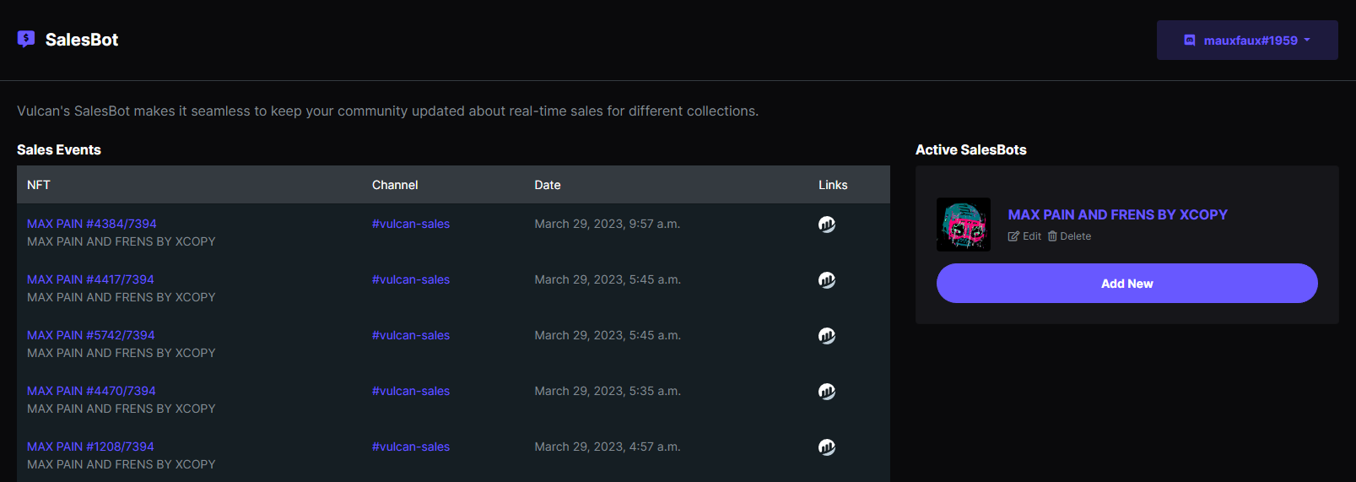This screenshot has height=482, width=1356.
Task: Click the SalesBot logo icon
Action: pyautogui.click(x=26, y=39)
